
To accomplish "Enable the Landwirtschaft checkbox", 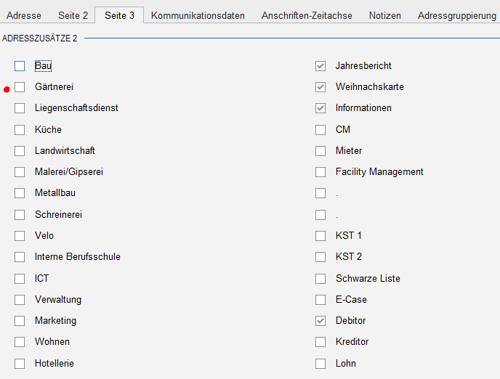I will (20, 151).
